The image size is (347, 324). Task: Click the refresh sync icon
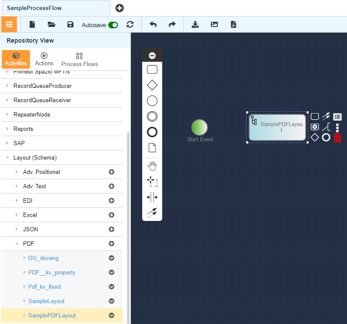coord(130,24)
